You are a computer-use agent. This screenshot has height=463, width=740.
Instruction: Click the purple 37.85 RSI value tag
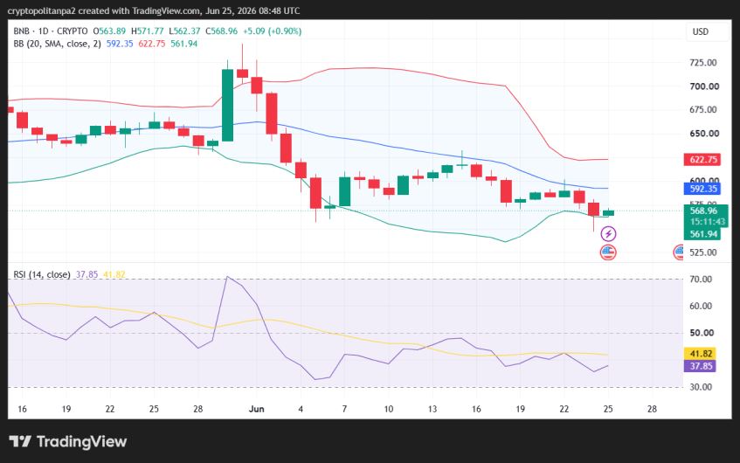click(x=701, y=366)
